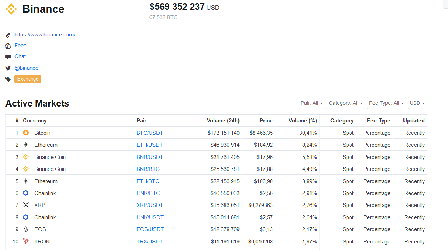This screenshot has height=250, width=448.
Task: Open the BNB/USDT pair link
Action: (x=150, y=157)
